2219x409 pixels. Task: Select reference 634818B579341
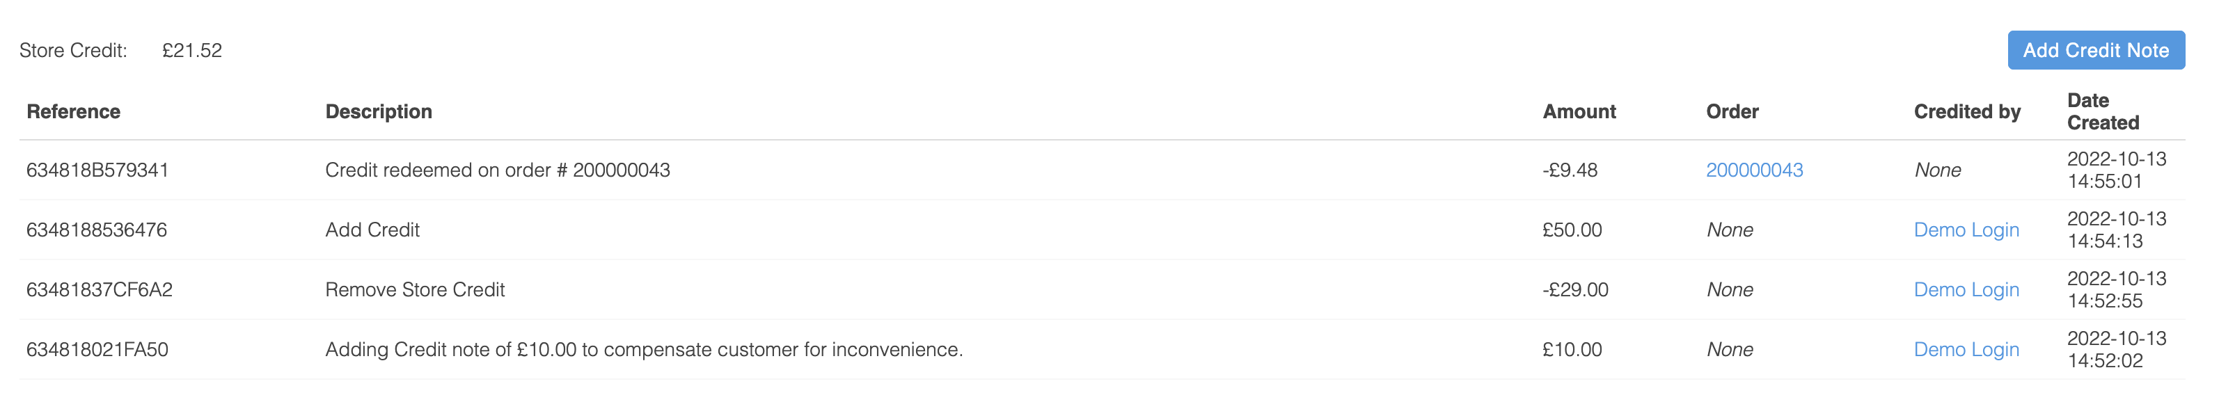[x=97, y=170]
